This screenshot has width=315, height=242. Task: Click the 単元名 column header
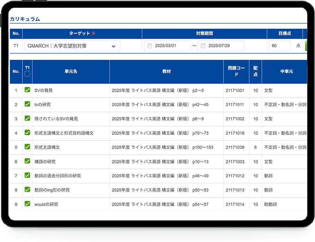pyautogui.click(x=71, y=72)
